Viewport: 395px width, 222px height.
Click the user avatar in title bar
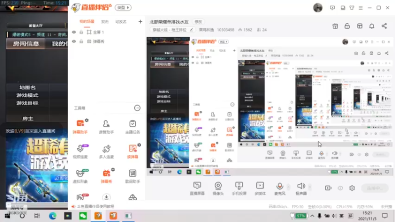coord(317,7)
